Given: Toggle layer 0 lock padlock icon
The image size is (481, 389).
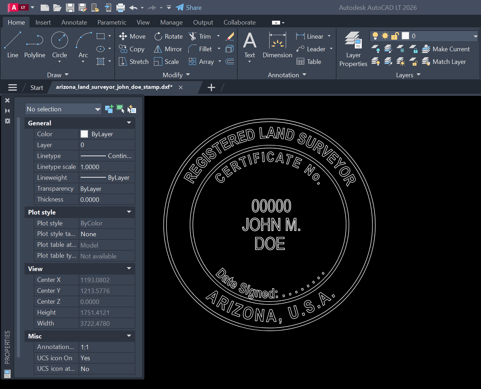Looking at the screenshot, I should 395,36.
